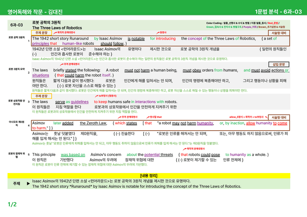Image resolution: width=307 pixels, height=217 pixels.
Task: Click the red arrow by allow_5형식 annotation
Action: point(266,117)
